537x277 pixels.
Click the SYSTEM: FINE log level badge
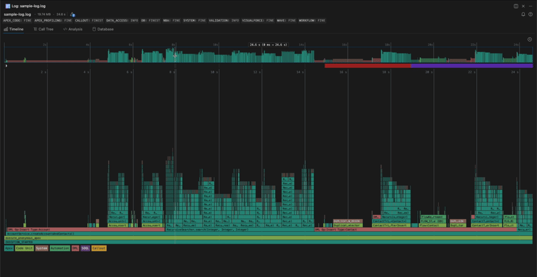(195, 20)
